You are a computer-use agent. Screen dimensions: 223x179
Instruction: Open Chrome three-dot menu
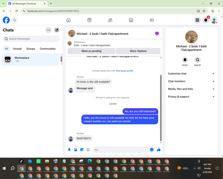[219, 11]
